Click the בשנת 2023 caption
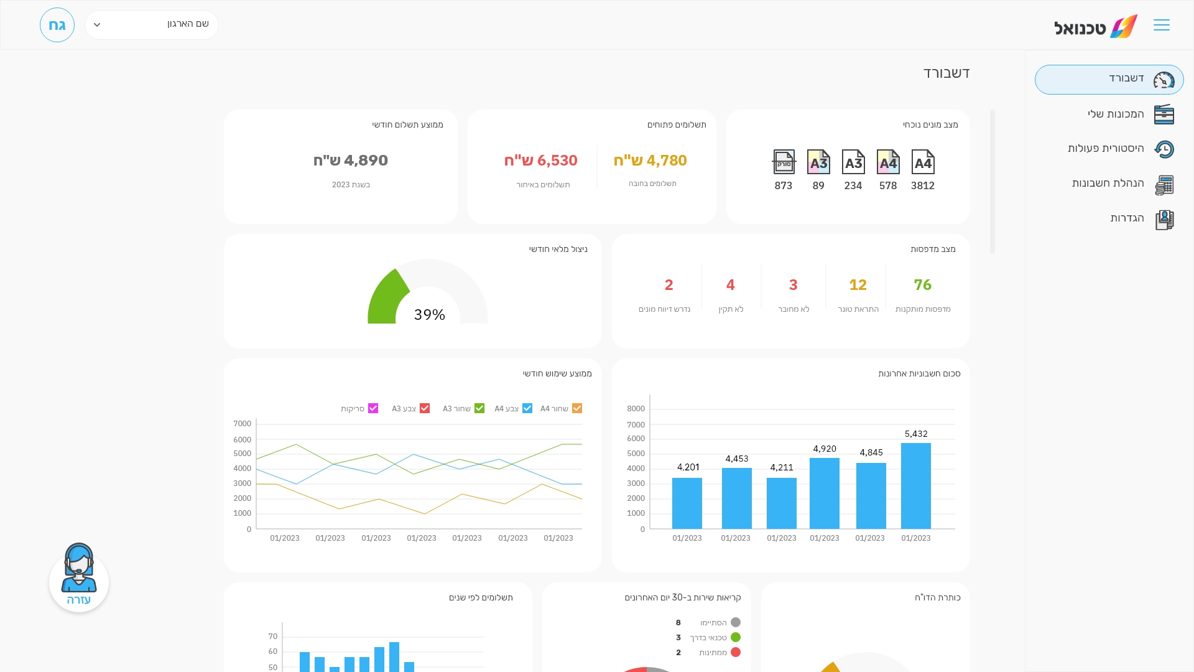The height and width of the screenshot is (672, 1194). pyautogui.click(x=351, y=185)
